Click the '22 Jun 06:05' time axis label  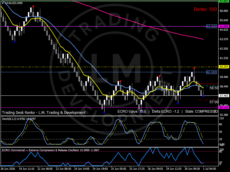coord(45,169)
